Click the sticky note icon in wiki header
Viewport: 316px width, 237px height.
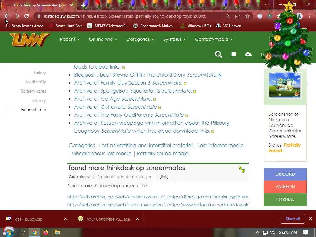pos(234,54)
